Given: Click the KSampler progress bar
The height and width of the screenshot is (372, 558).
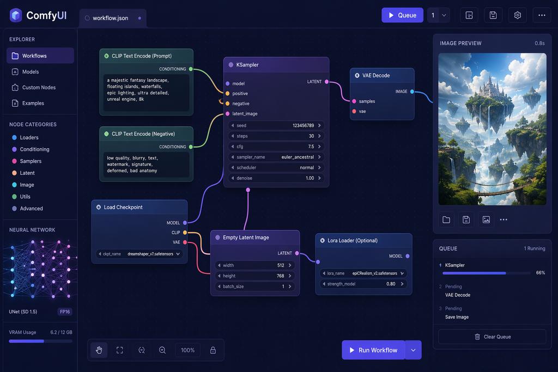Looking at the screenshot, I should click(x=487, y=273).
